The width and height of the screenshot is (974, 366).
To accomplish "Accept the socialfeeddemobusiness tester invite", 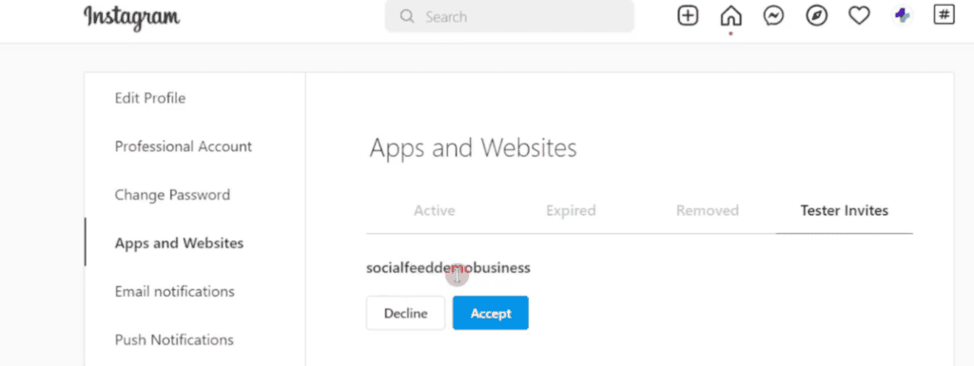I will click(491, 313).
